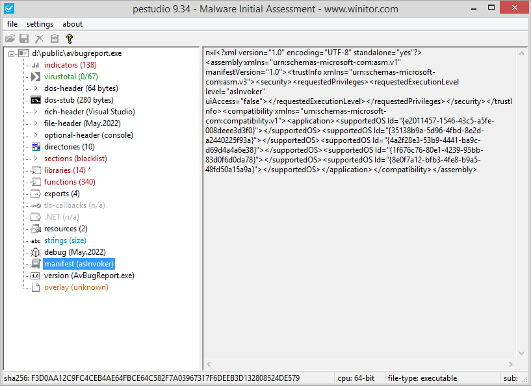Click the indicators bar chart icon

[36, 65]
